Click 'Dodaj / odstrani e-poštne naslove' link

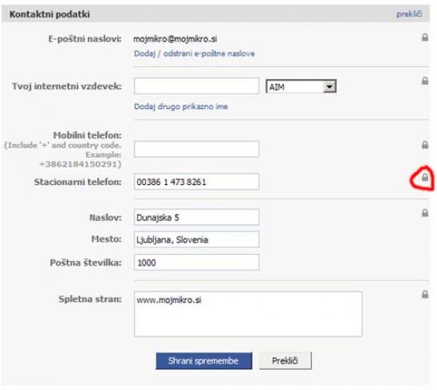click(x=194, y=54)
